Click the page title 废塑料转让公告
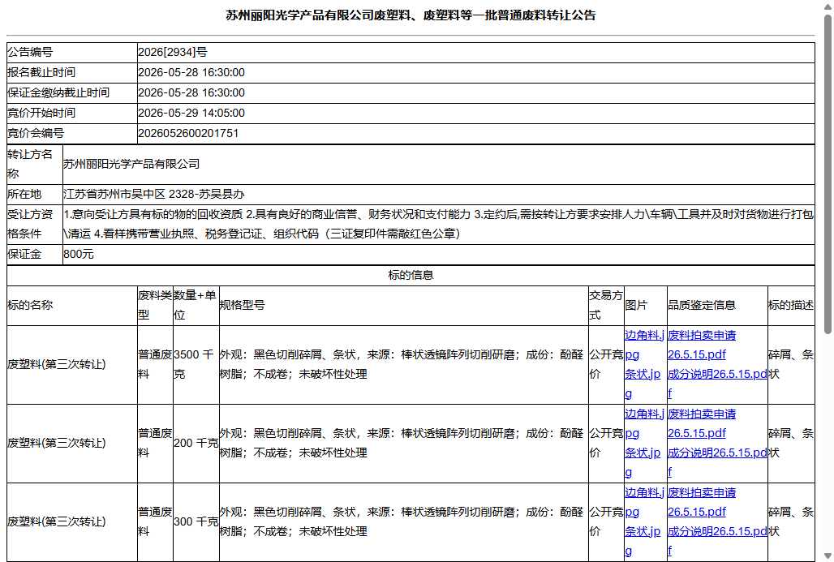This screenshot has width=834, height=562. point(411,15)
